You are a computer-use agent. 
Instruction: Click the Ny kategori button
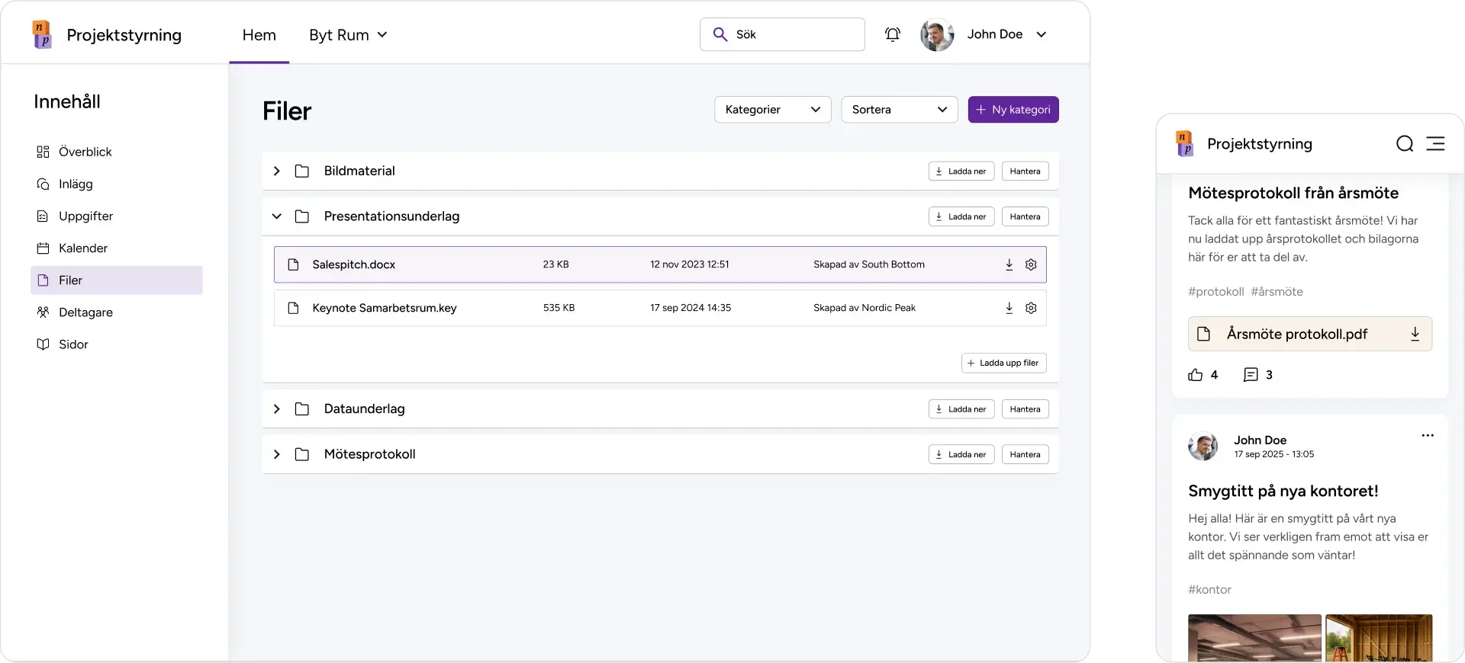[1013, 110]
